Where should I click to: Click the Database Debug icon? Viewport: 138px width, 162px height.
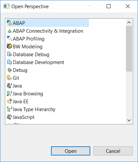[x=9, y=54]
